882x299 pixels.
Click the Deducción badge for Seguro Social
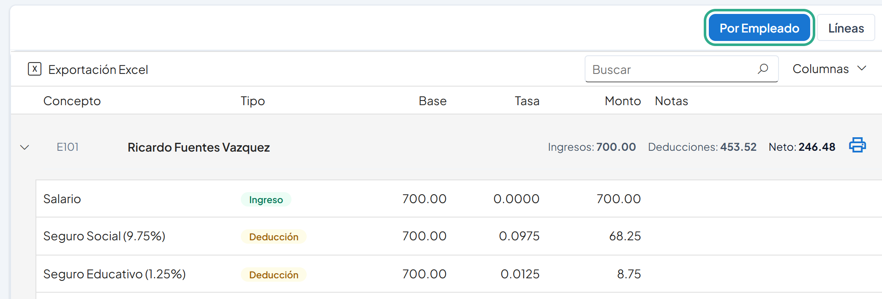click(x=274, y=237)
